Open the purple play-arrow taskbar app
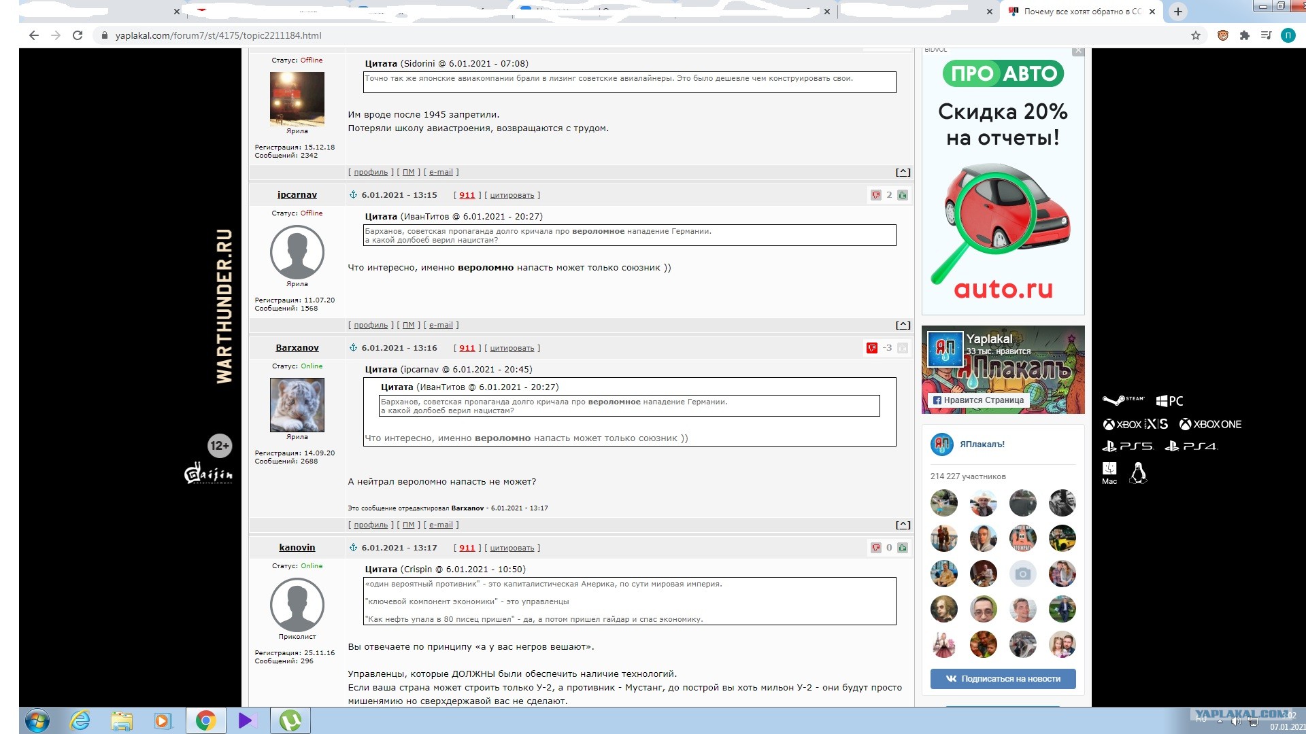 click(247, 720)
